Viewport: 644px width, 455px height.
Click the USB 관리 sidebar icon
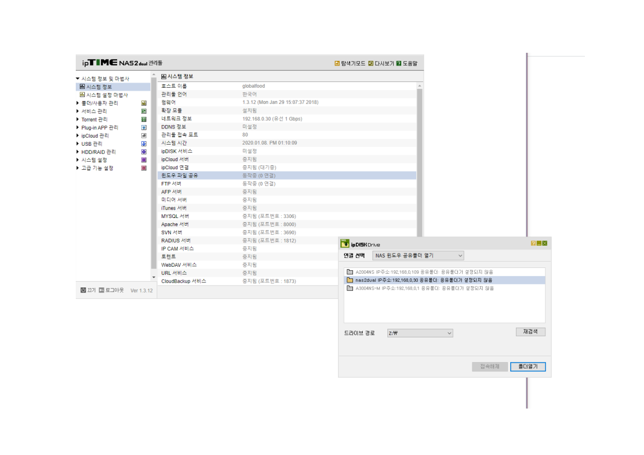(x=143, y=143)
